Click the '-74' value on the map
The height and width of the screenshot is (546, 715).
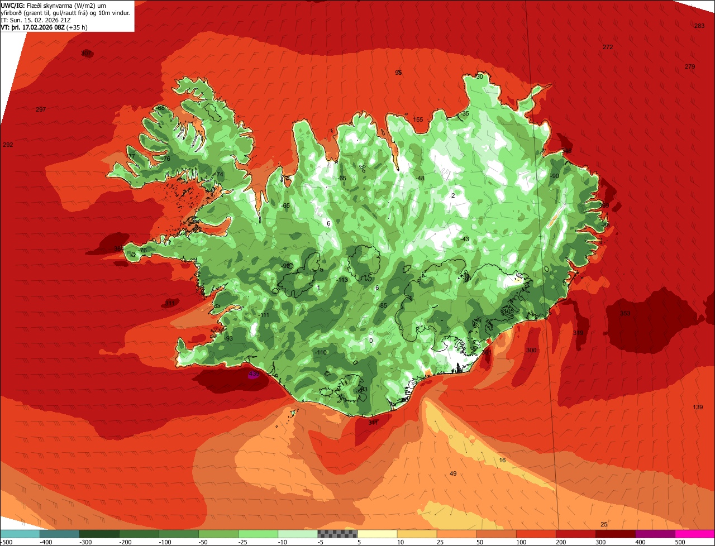coord(219,174)
